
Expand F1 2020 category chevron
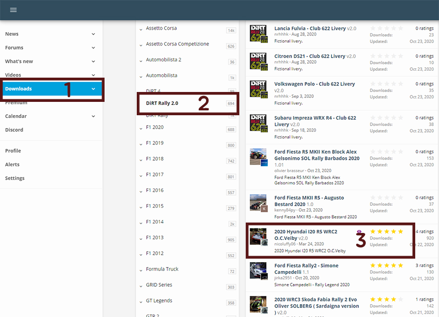[141, 129]
